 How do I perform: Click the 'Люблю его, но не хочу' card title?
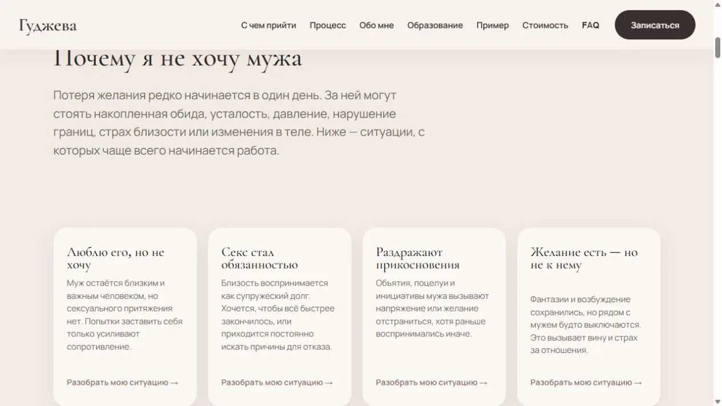pos(115,258)
